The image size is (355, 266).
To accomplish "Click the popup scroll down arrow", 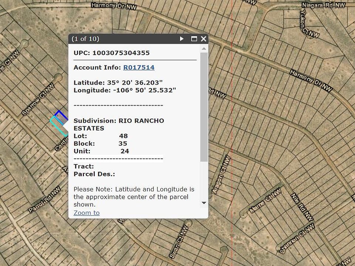I will click(204, 203).
